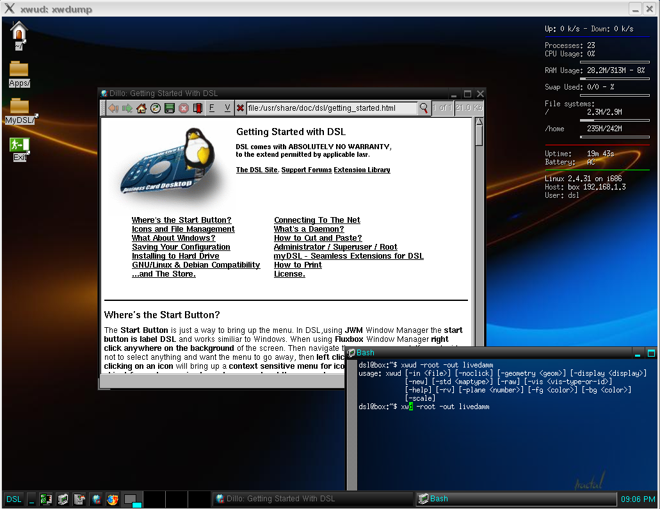Open the Apps folder desktop icon

[x=19, y=74]
